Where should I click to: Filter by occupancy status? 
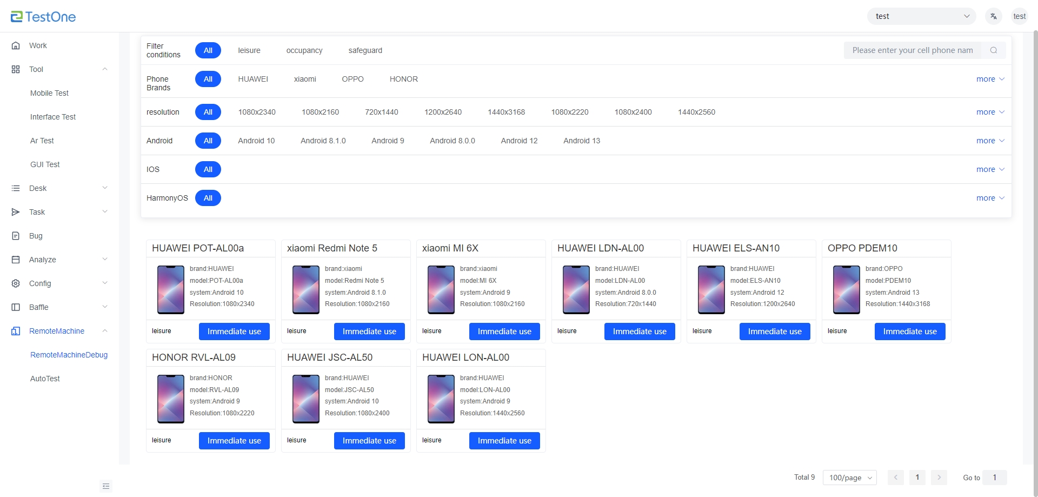pos(304,50)
